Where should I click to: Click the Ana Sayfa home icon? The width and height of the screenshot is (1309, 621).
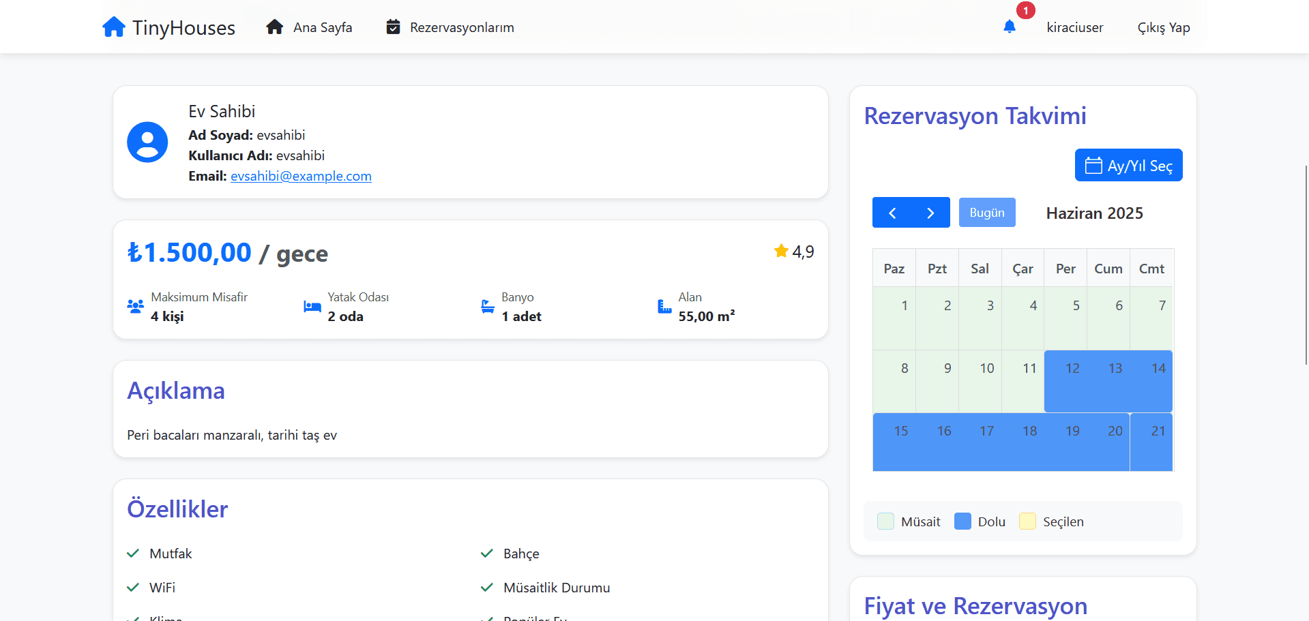[x=275, y=27]
